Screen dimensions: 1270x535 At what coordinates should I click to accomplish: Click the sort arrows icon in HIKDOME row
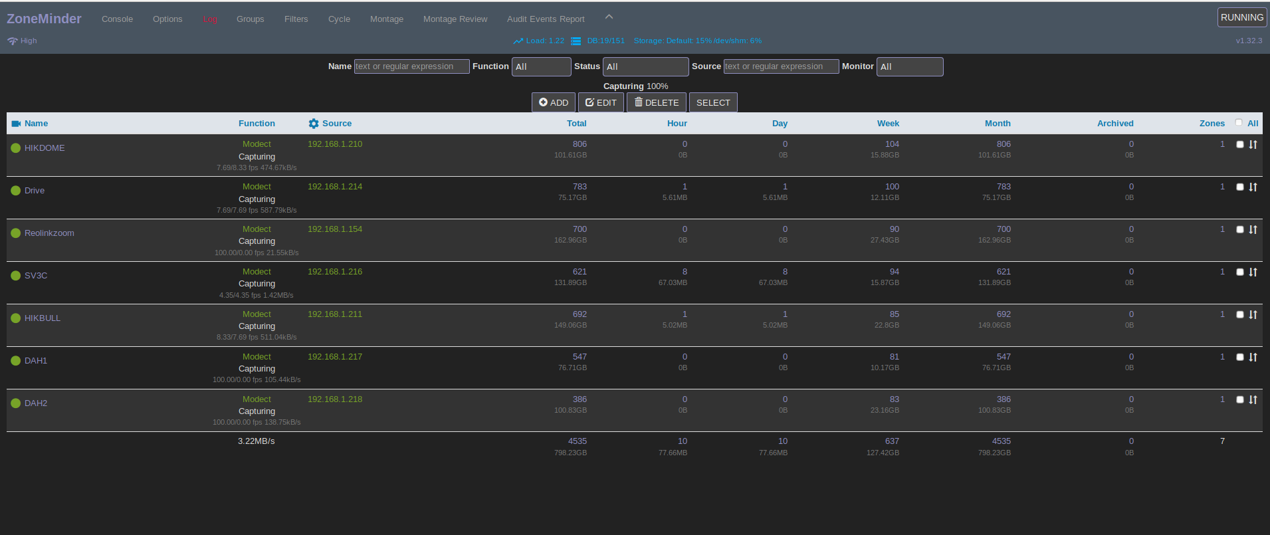[1253, 144]
